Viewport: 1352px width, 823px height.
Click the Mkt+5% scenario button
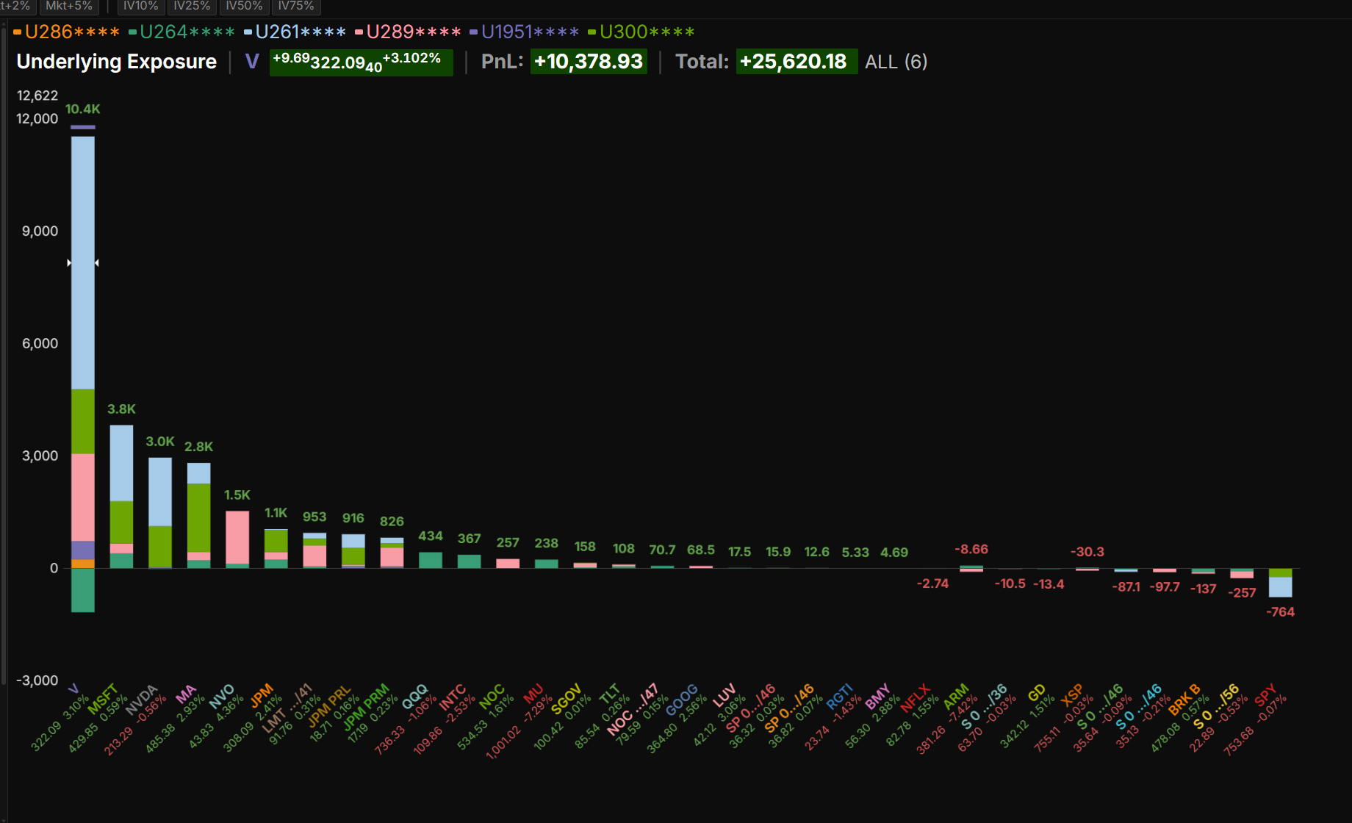[69, 6]
